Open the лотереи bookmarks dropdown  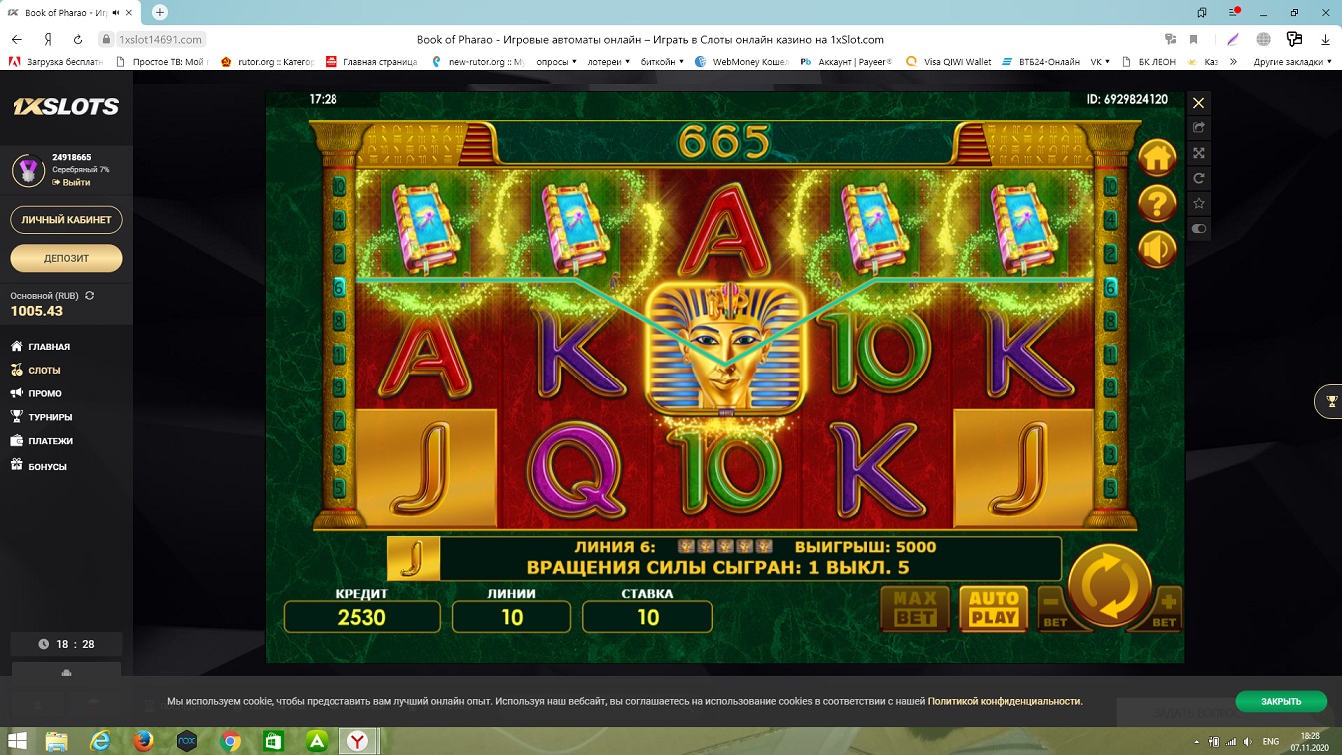point(609,62)
